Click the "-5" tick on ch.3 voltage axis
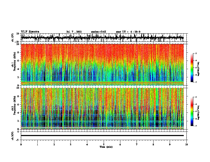The height and width of the screenshot is (162, 210). tap(18, 140)
